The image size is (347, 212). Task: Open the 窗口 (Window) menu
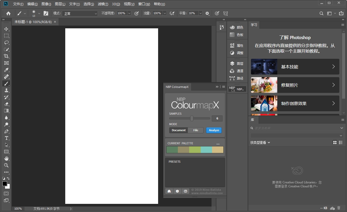click(x=144, y=4)
